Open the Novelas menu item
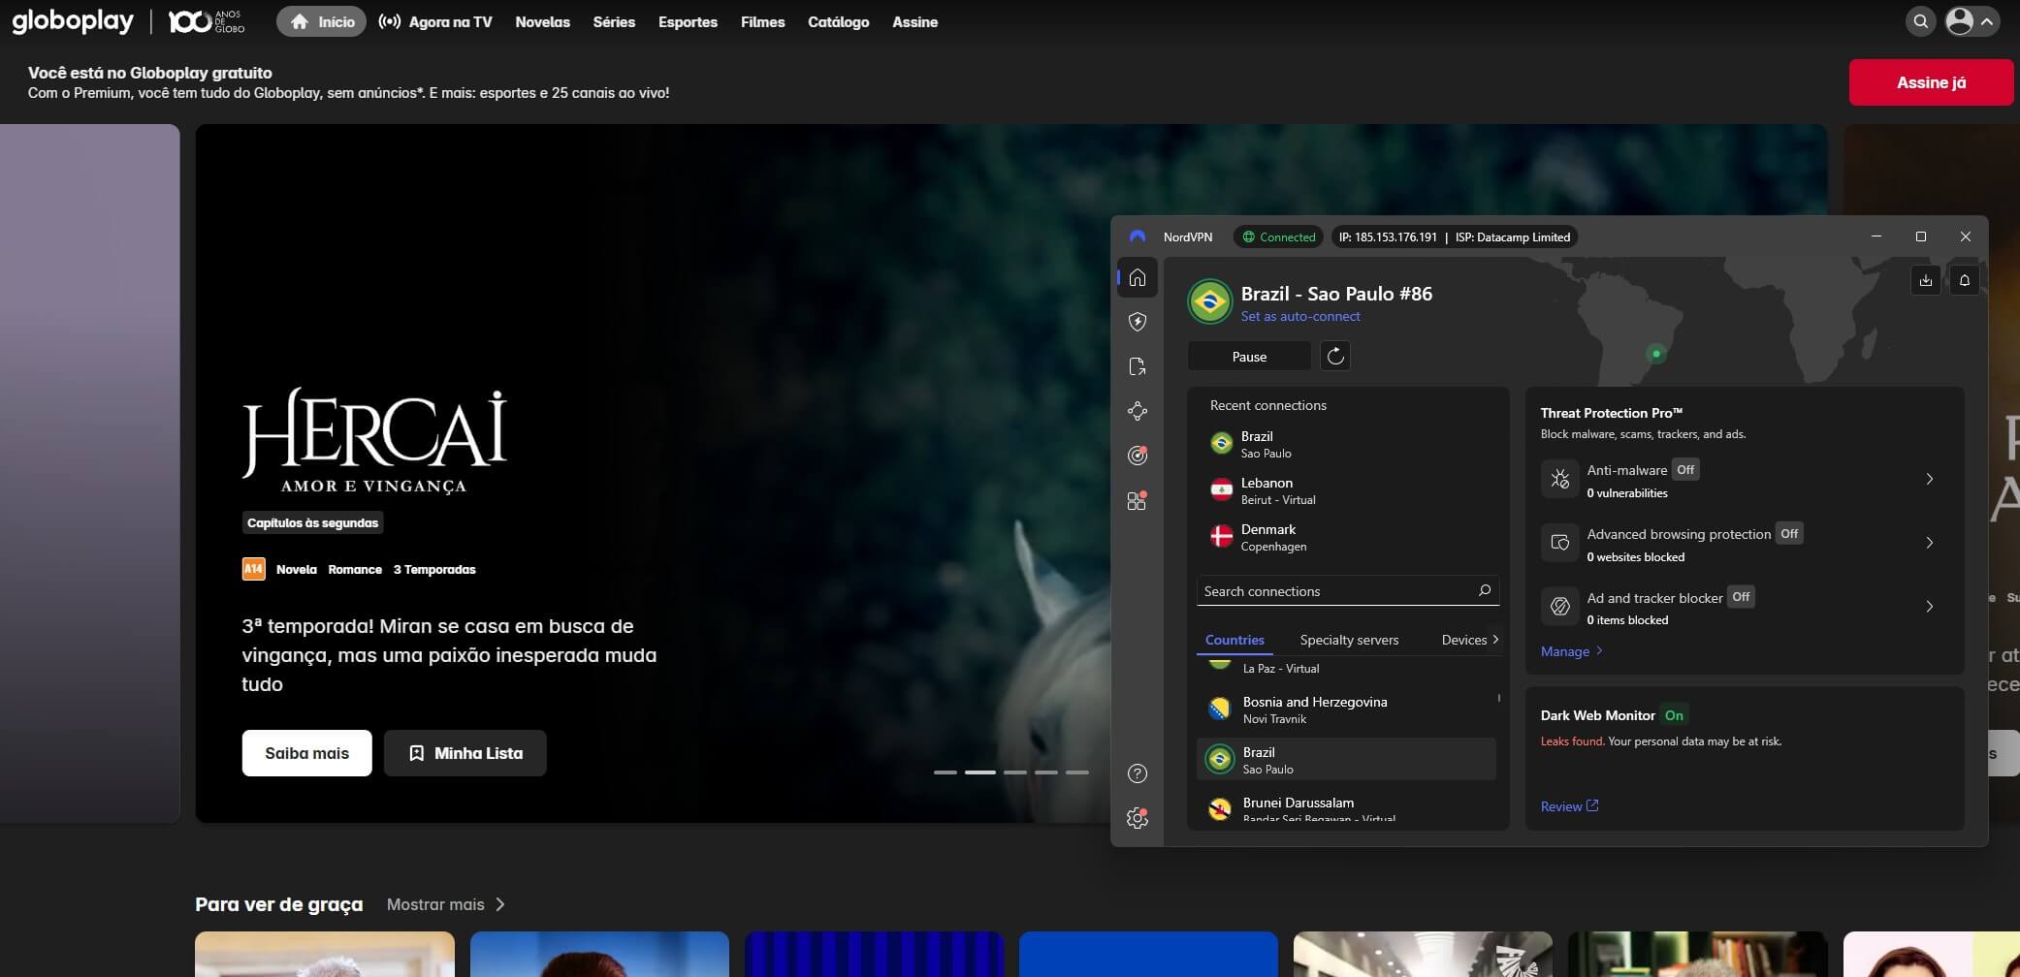Viewport: 2020px width, 977px height. 542,21
